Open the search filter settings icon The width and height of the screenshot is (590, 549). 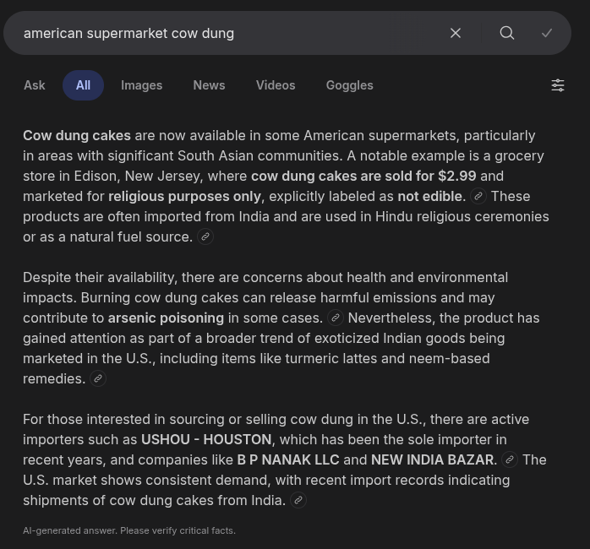pyautogui.click(x=558, y=85)
